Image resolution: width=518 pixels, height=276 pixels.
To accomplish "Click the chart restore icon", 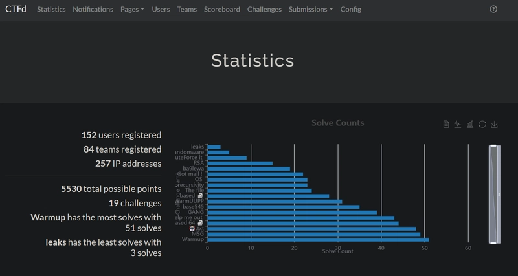I will click(482, 124).
